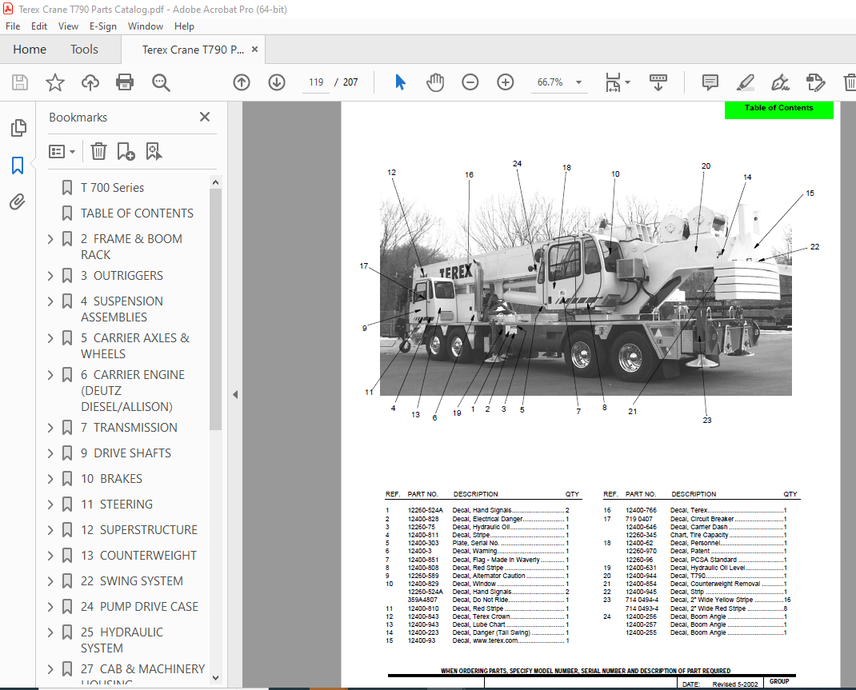The image size is (856, 690).
Task: Select the 13 COUNTERWEIGHT bookmark label
Action: 138,556
